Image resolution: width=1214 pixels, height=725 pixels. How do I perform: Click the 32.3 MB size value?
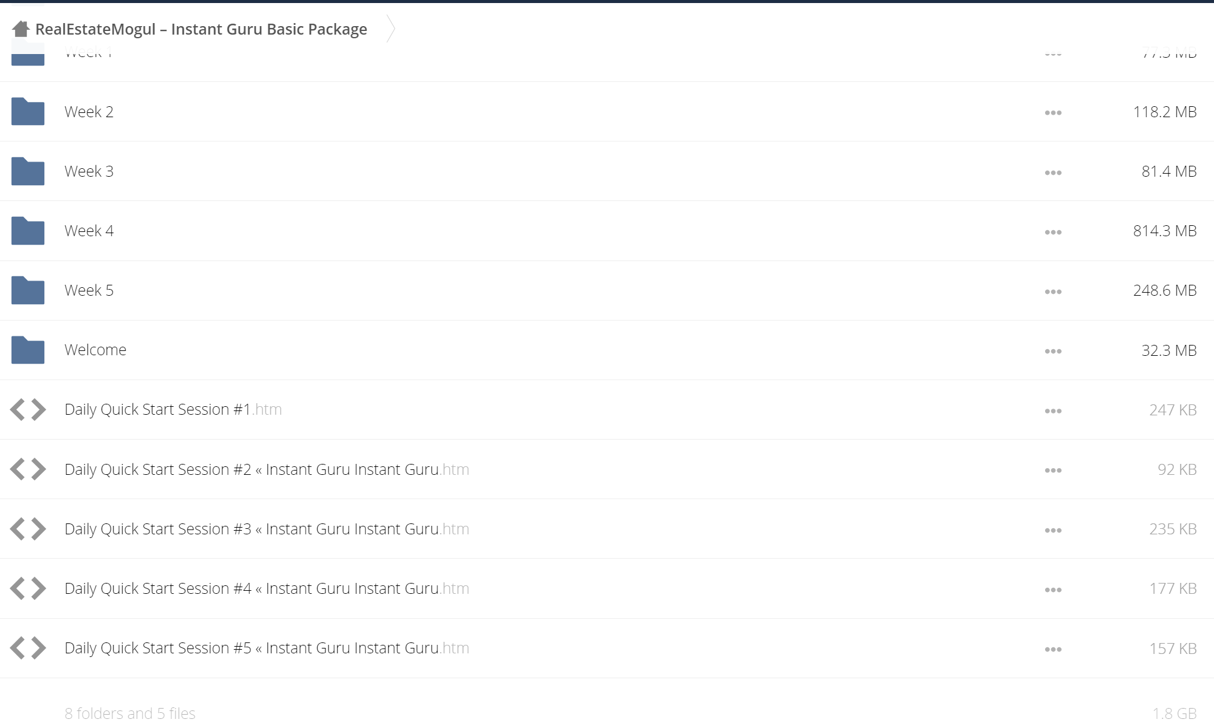(x=1169, y=350)
